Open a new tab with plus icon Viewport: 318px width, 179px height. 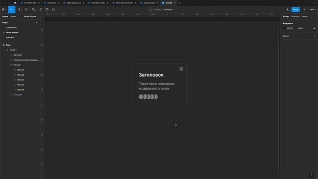[x=180, y=3]
